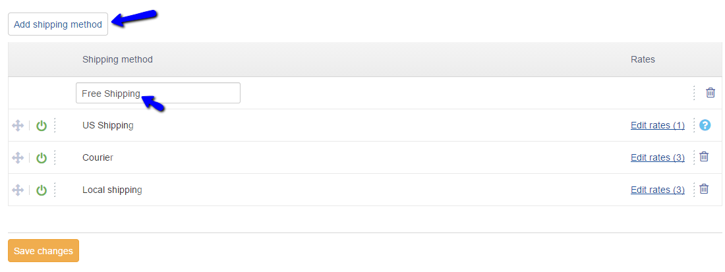Save changes to shipping methods

[43, 251]
